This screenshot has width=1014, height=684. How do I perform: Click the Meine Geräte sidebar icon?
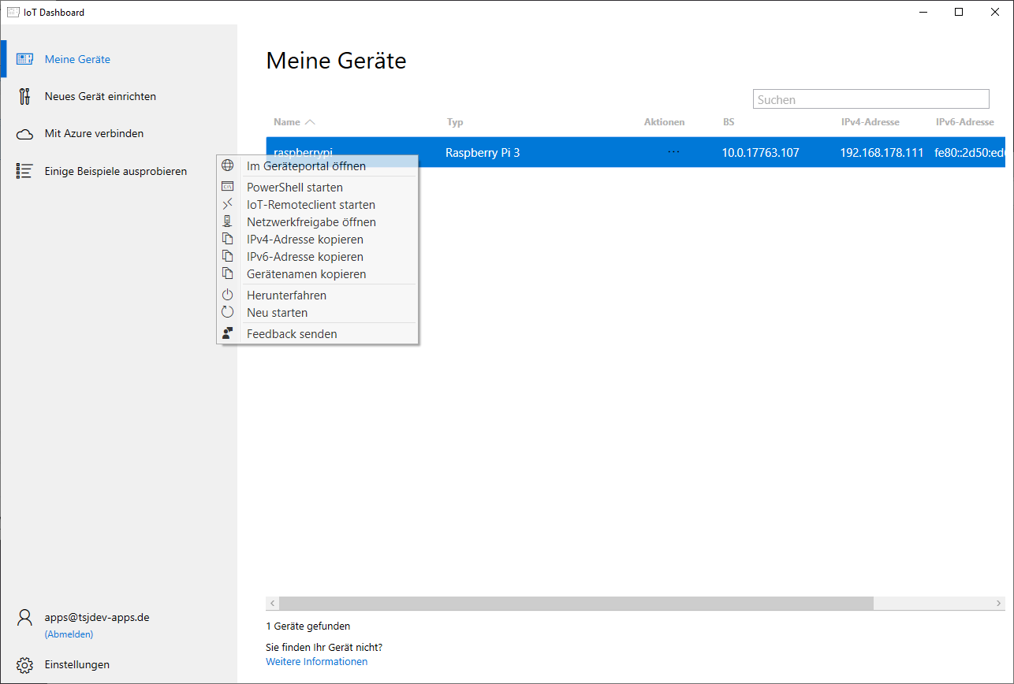coord(24,59)
